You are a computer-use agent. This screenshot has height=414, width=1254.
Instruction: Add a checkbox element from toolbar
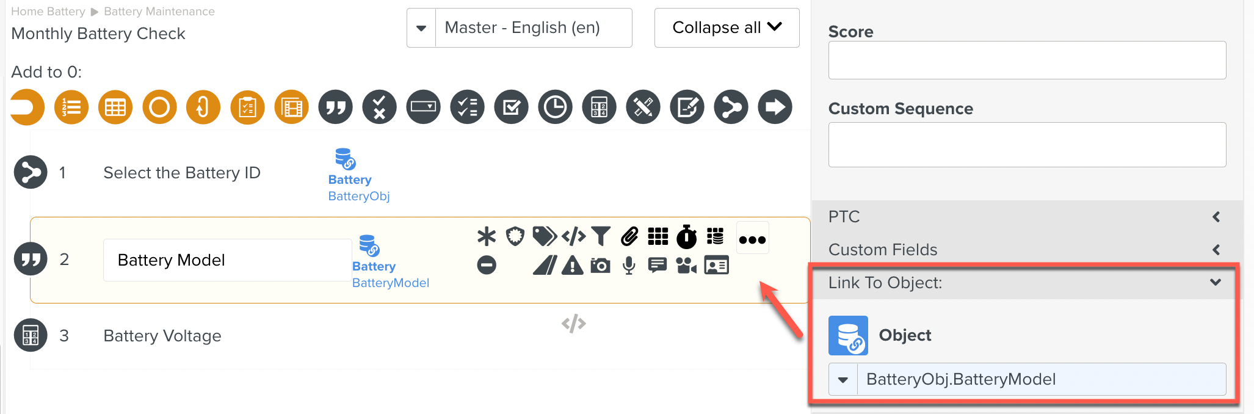511,107
